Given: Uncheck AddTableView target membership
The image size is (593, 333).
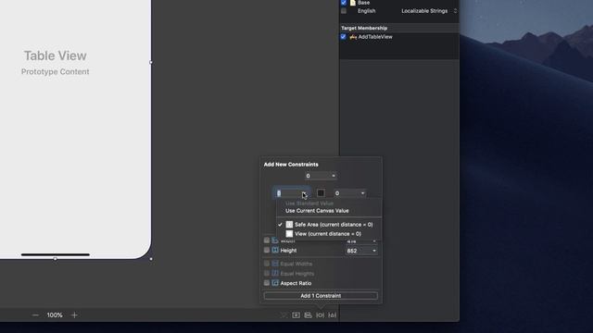Looking at the screenshot, I should point(344,37).
